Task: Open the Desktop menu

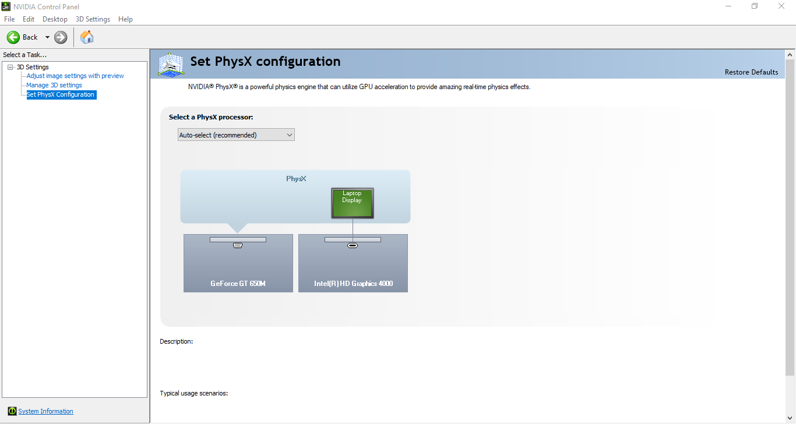Action: [x=55, y=19]
